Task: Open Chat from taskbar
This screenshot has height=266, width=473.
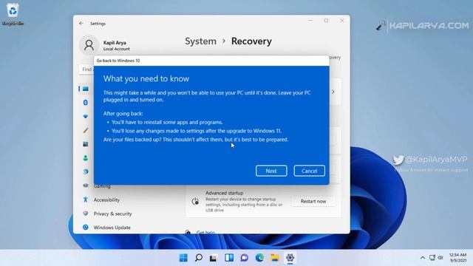Action: point(245,258)
